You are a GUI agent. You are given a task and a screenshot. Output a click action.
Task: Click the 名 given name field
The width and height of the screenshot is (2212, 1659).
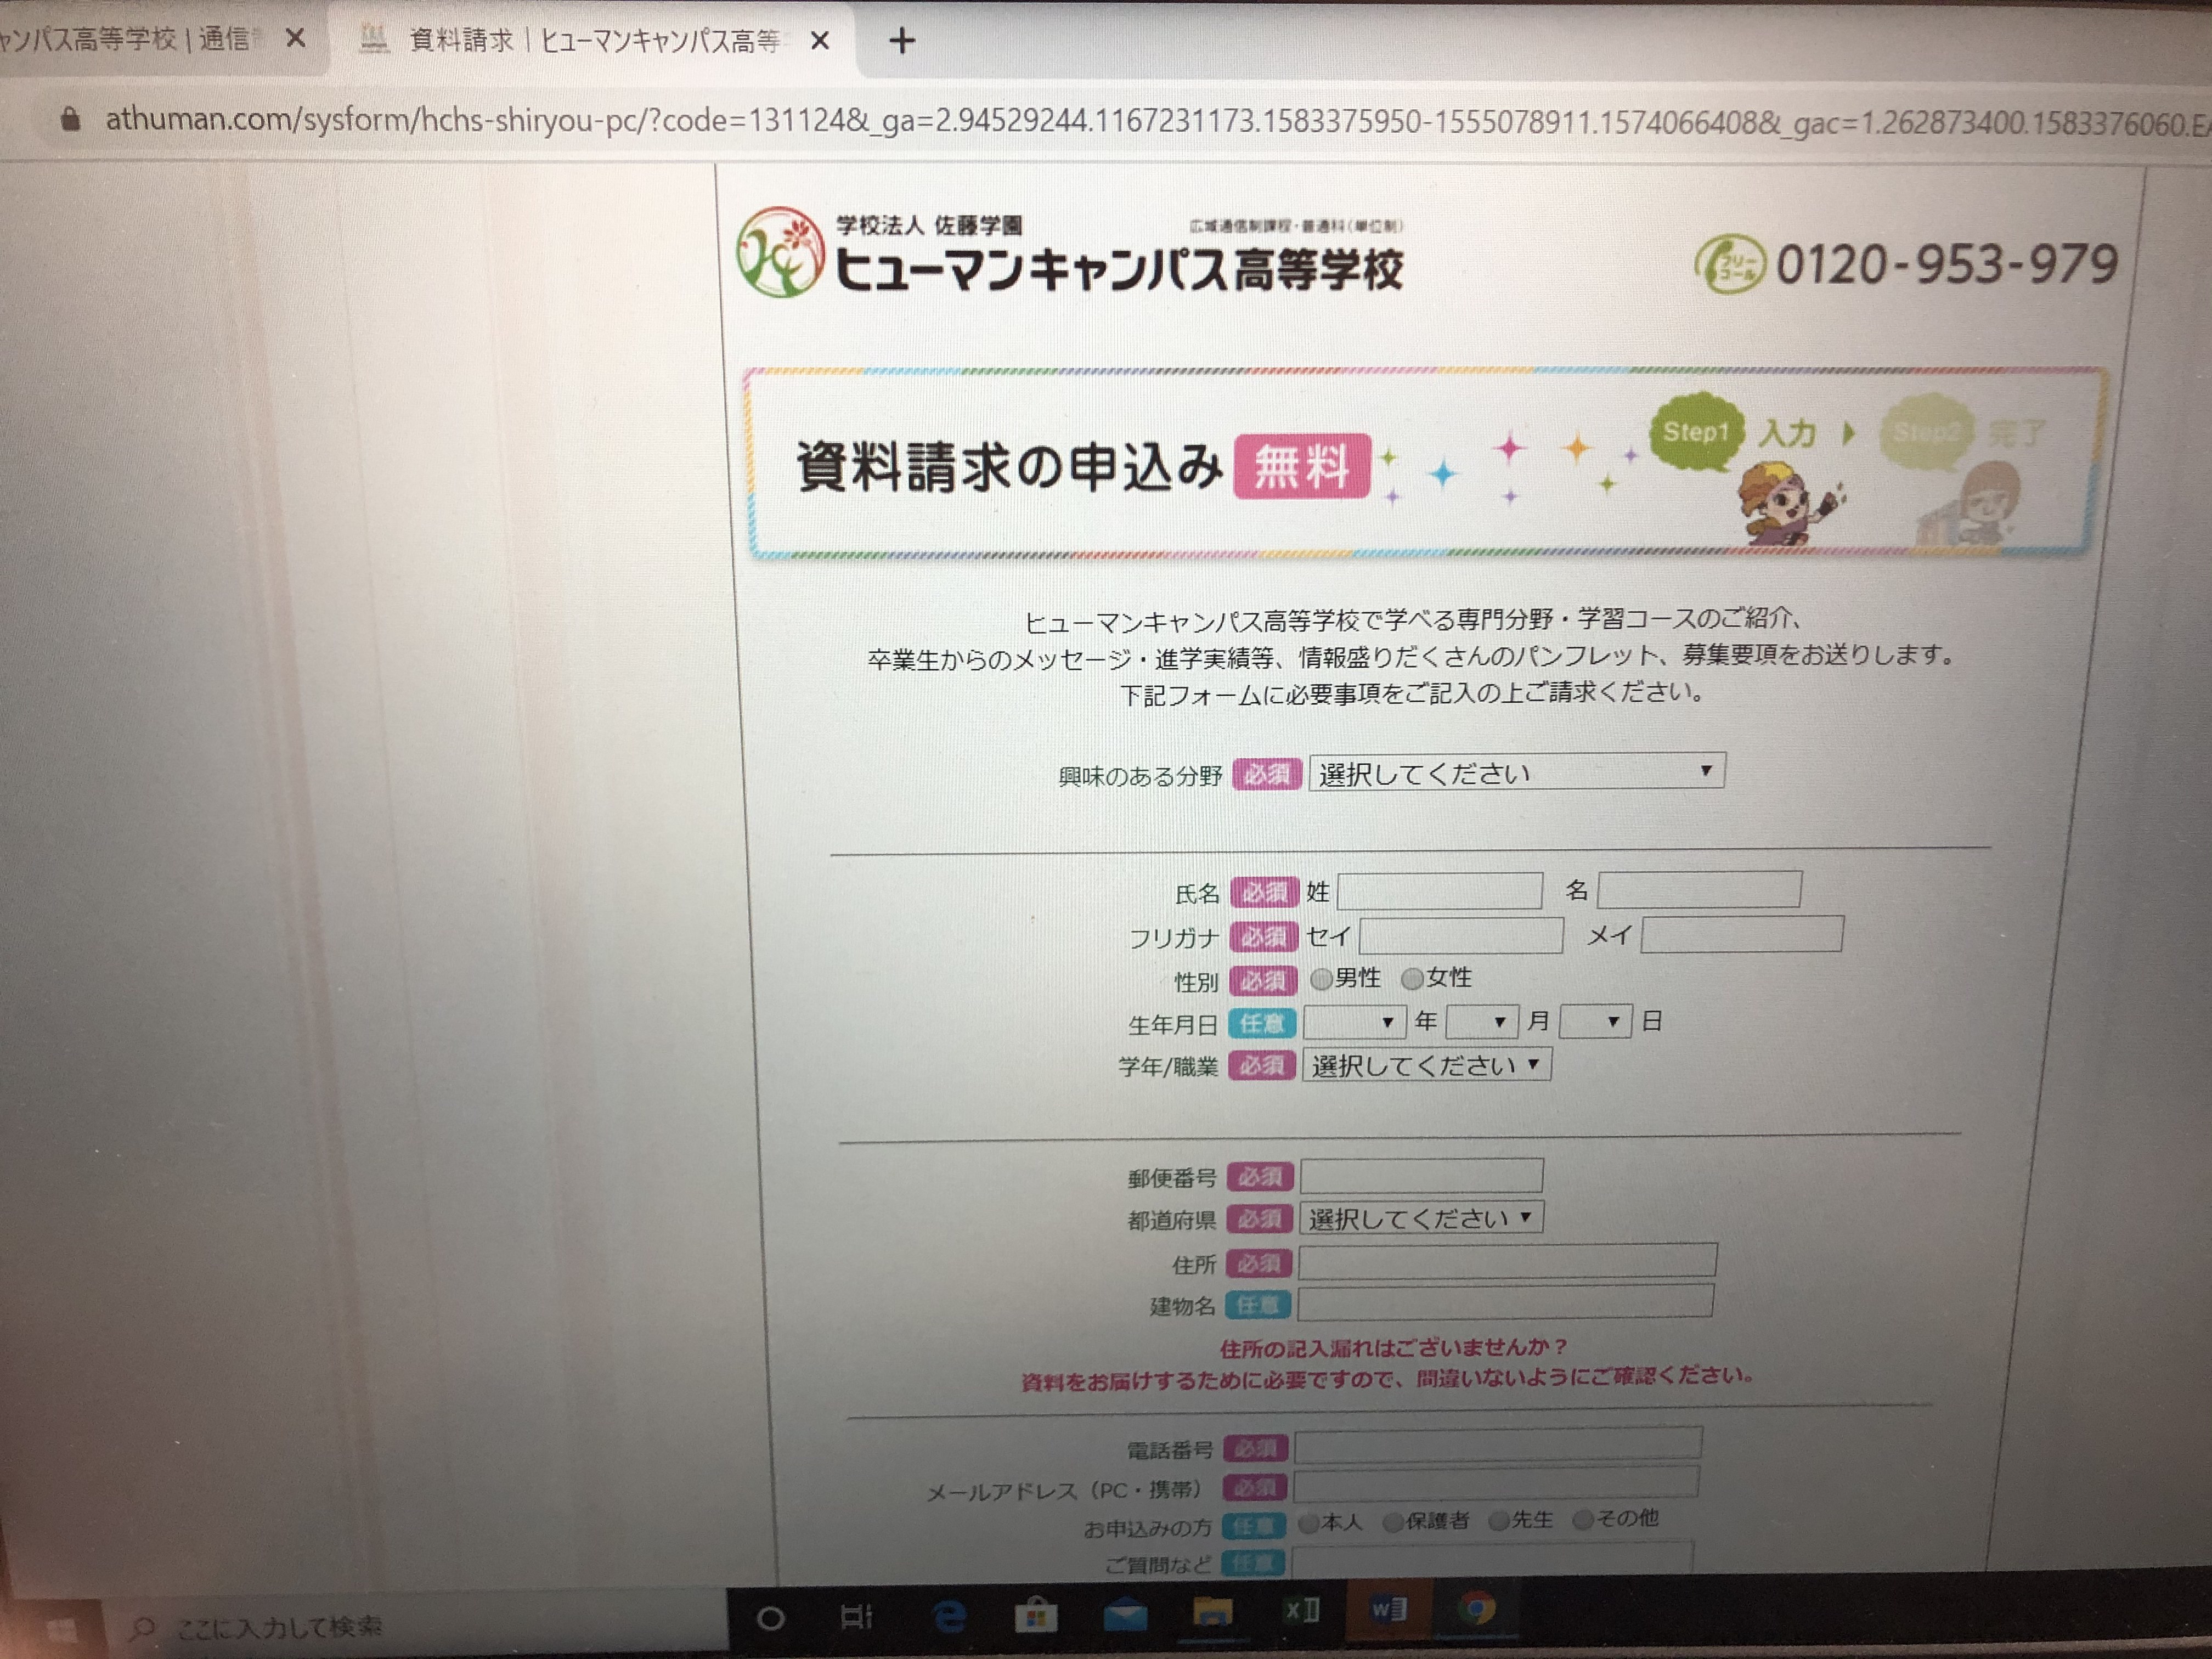point(1699,889)
